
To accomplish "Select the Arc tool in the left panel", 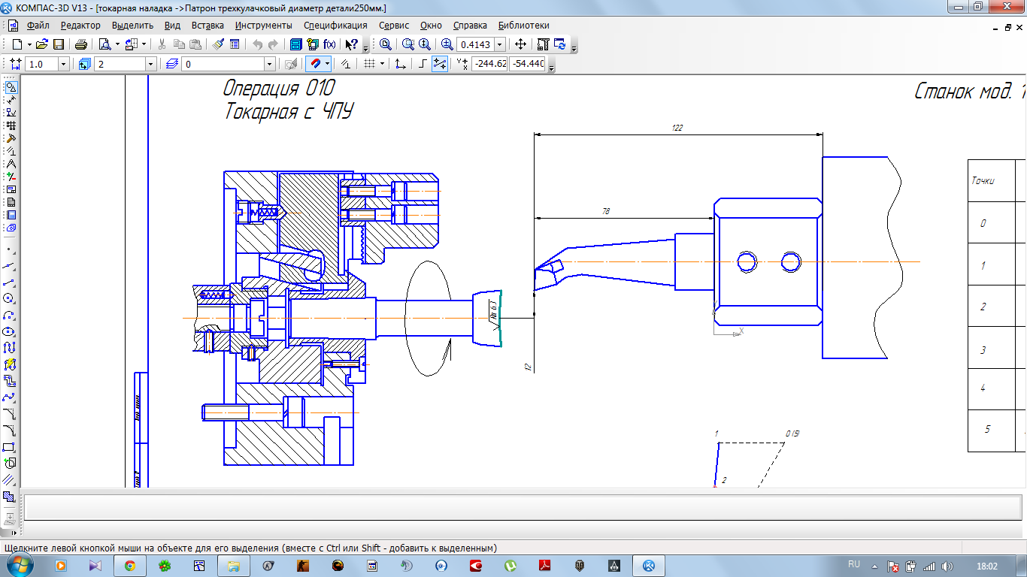I will click(10, 315).
